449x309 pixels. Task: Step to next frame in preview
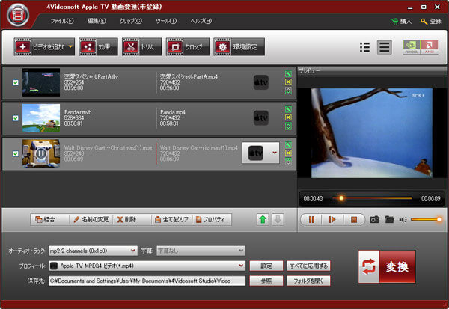tap(332, 220)
